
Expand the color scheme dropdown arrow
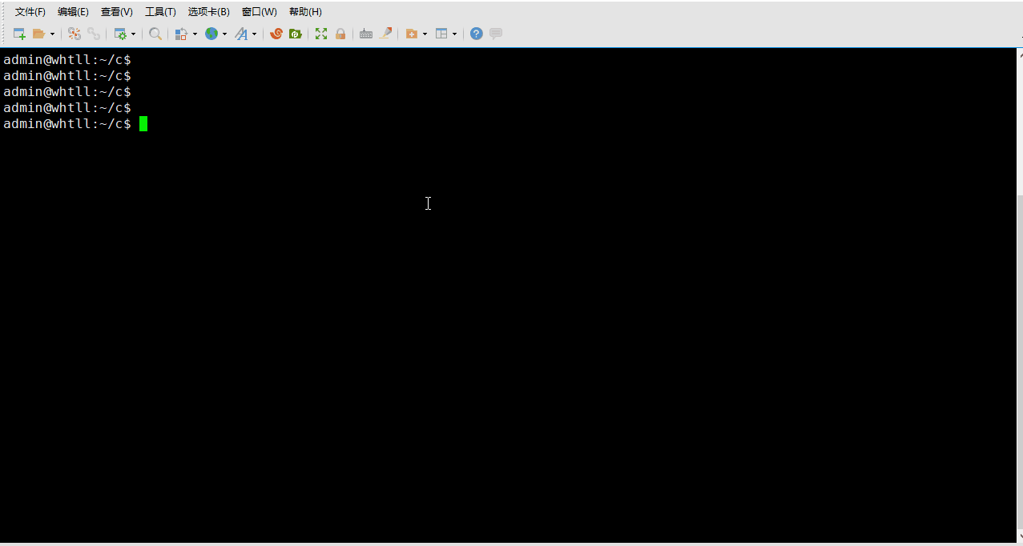click(195, 34)
